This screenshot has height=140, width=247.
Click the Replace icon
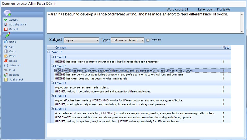click(6, 75)
